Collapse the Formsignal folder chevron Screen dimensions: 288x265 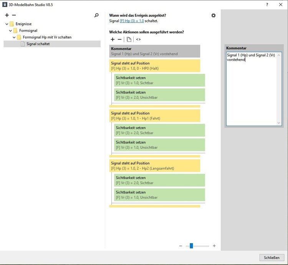pos(10,31)
